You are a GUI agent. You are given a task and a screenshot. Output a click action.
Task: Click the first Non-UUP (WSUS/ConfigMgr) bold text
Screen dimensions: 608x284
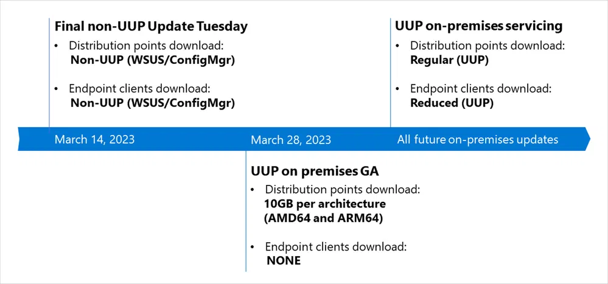point(152,60)
